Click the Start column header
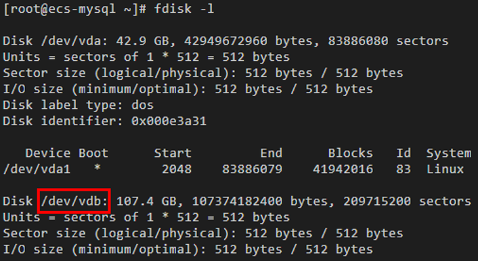The height and width of the screenshot is (261, 478). [x=173, y=153]
